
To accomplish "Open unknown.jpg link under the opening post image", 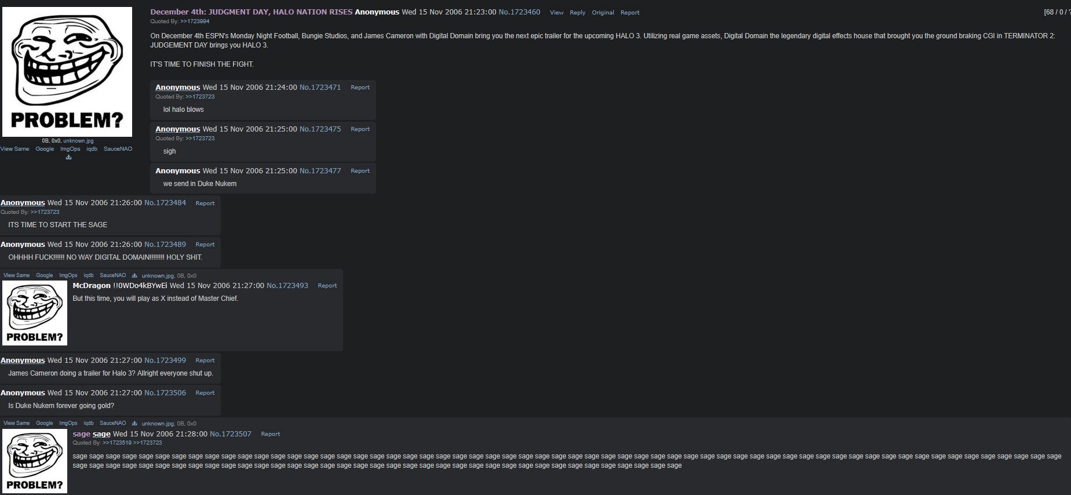I will click(x=78, y=141).
